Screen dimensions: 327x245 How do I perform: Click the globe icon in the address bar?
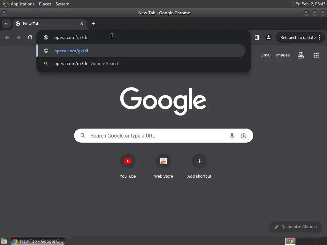click(x=46, y=37)
